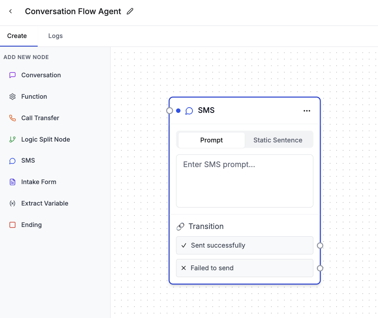Add a Call Transfer node

point(40,118)
